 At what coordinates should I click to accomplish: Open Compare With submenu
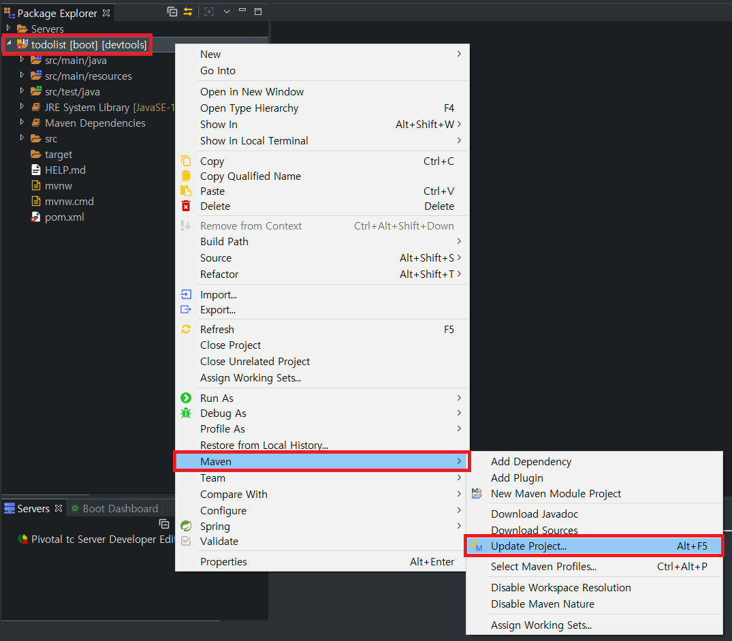322,494
